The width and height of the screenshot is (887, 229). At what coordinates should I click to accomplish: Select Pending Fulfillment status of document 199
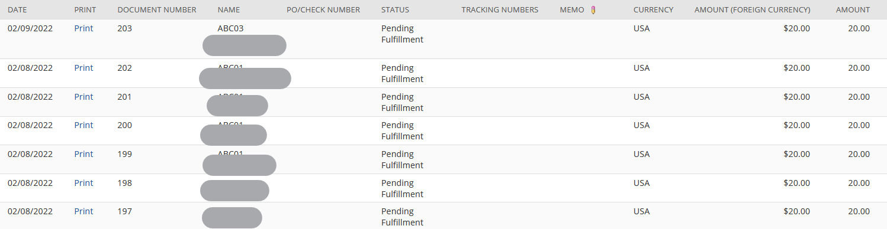(402, 159)
